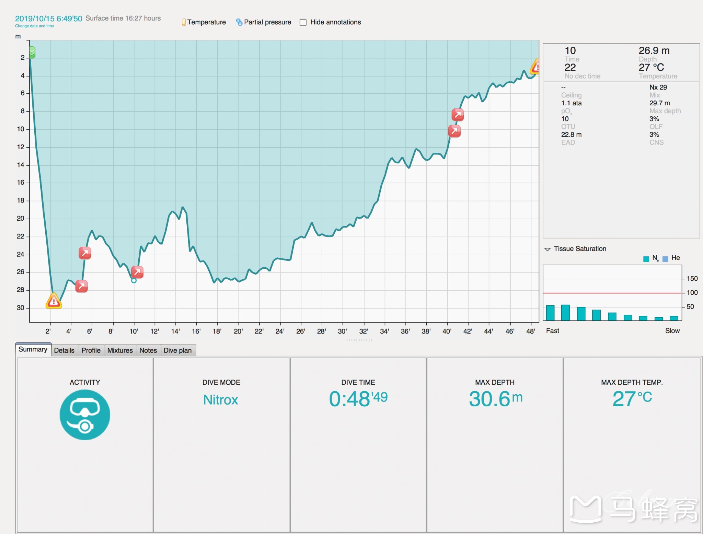Image resolution: width=703 pixels, height=534 pixels.
Task: Open the Summary tab
Action: (x=33, y=349)
